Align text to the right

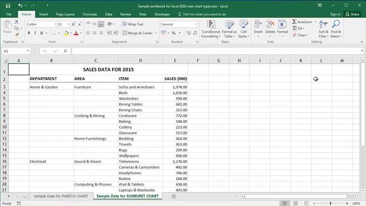[101, 33]
